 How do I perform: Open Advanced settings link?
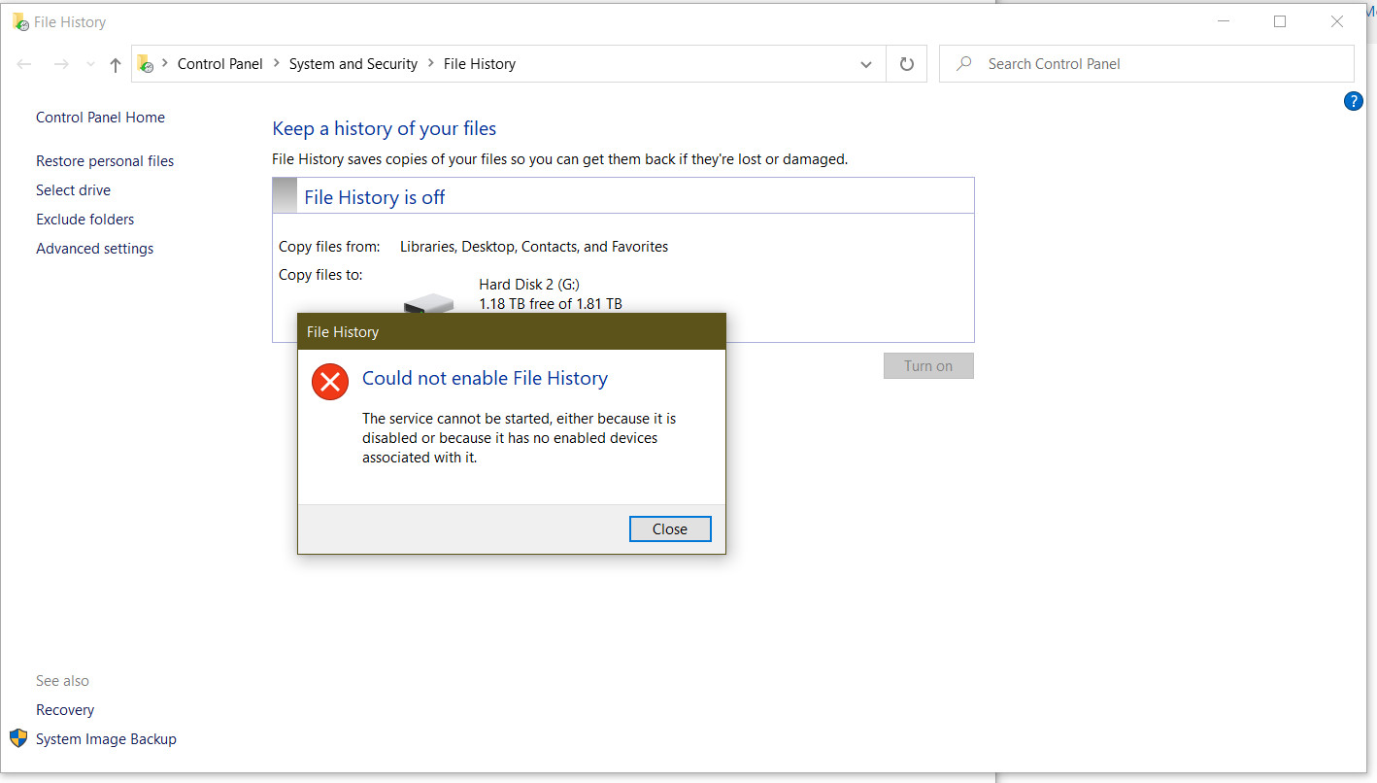95,249
